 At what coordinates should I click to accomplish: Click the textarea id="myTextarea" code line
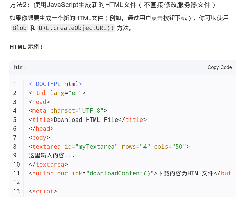click(109, 147)
